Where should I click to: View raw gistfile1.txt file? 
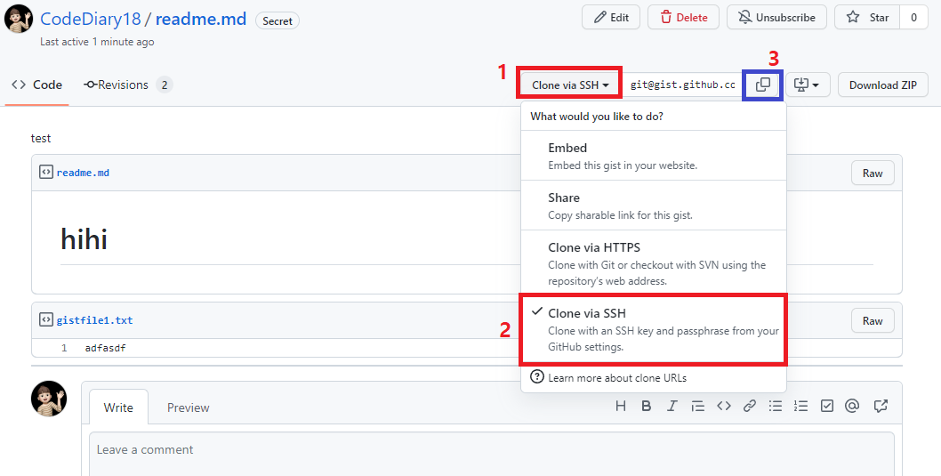pos(873,320)
